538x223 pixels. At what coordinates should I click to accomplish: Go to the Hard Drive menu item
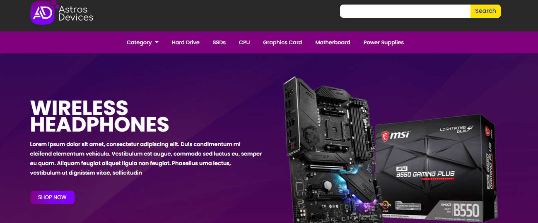[186, 42]
